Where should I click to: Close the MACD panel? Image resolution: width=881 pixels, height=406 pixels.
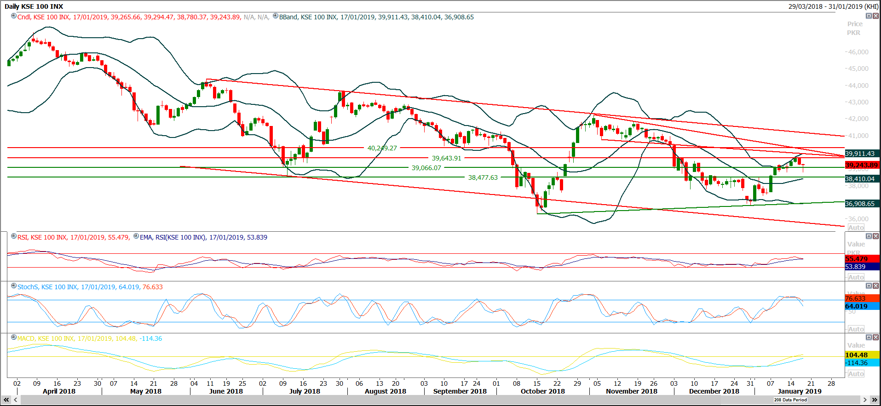tap(875, 337)
